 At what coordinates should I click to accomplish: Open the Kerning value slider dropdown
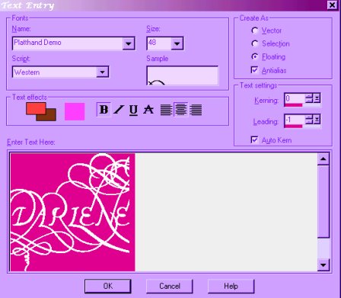click(317, 98)
